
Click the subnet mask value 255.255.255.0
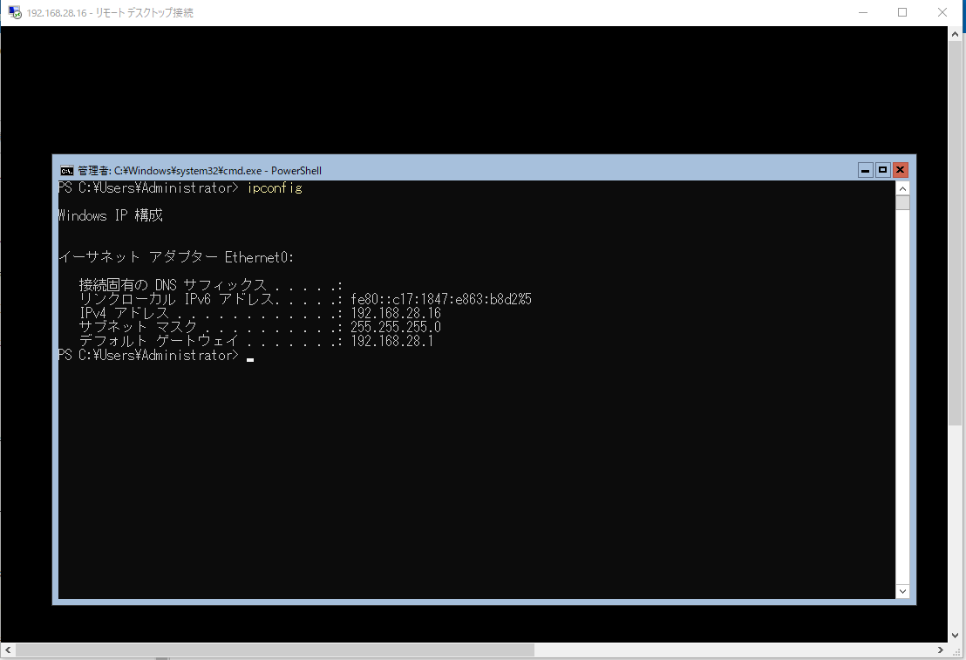[396, 327]
